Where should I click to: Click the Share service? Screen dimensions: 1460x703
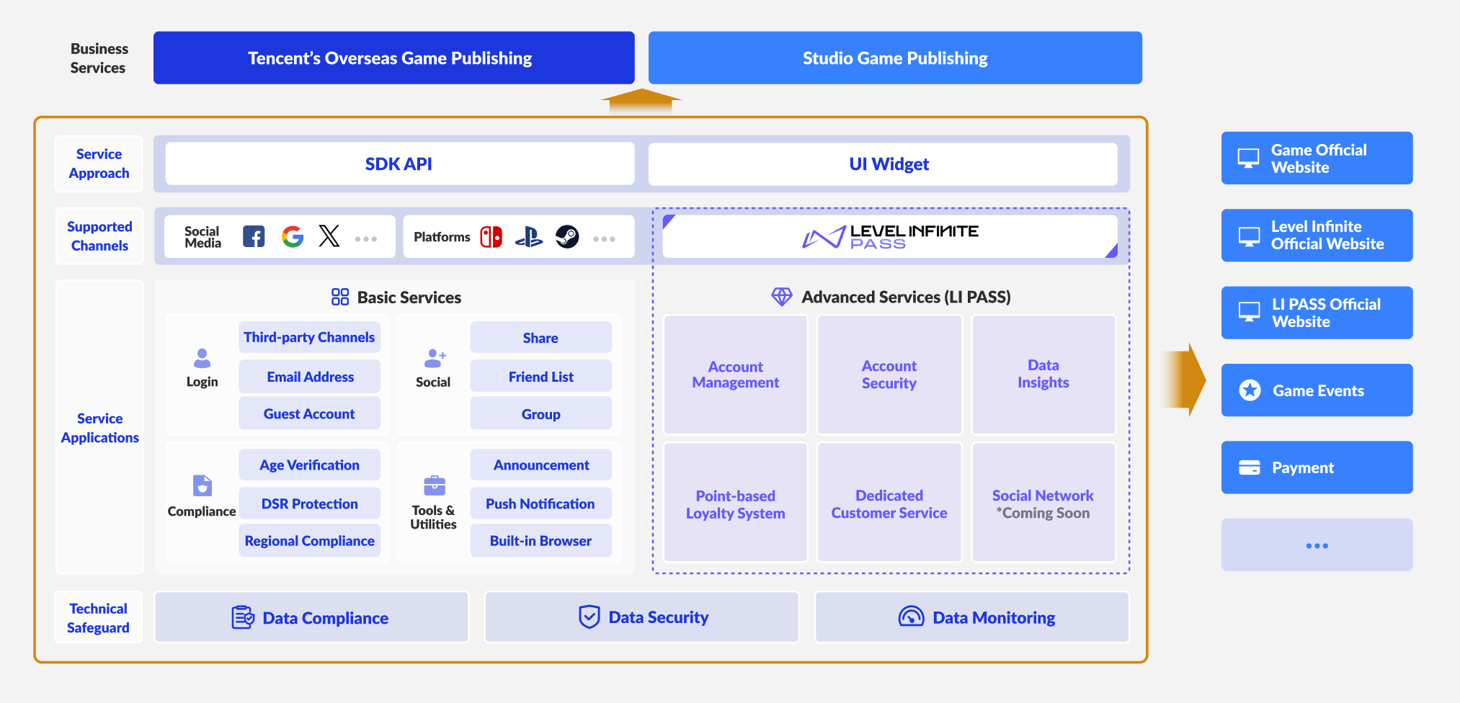(540, 338)
